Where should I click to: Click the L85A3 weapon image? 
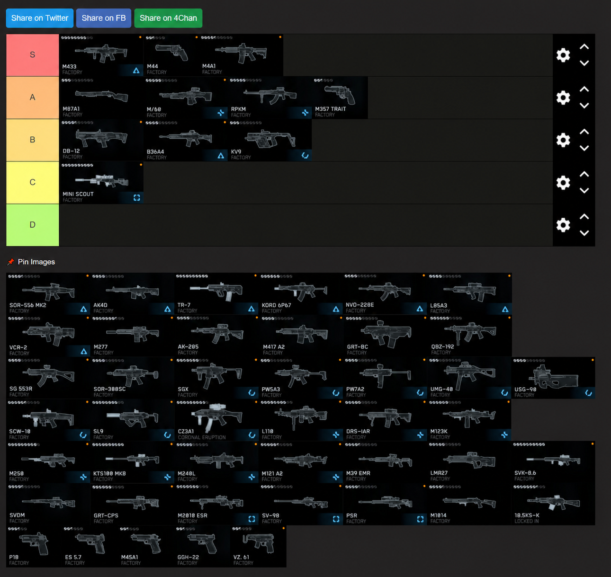469,293
